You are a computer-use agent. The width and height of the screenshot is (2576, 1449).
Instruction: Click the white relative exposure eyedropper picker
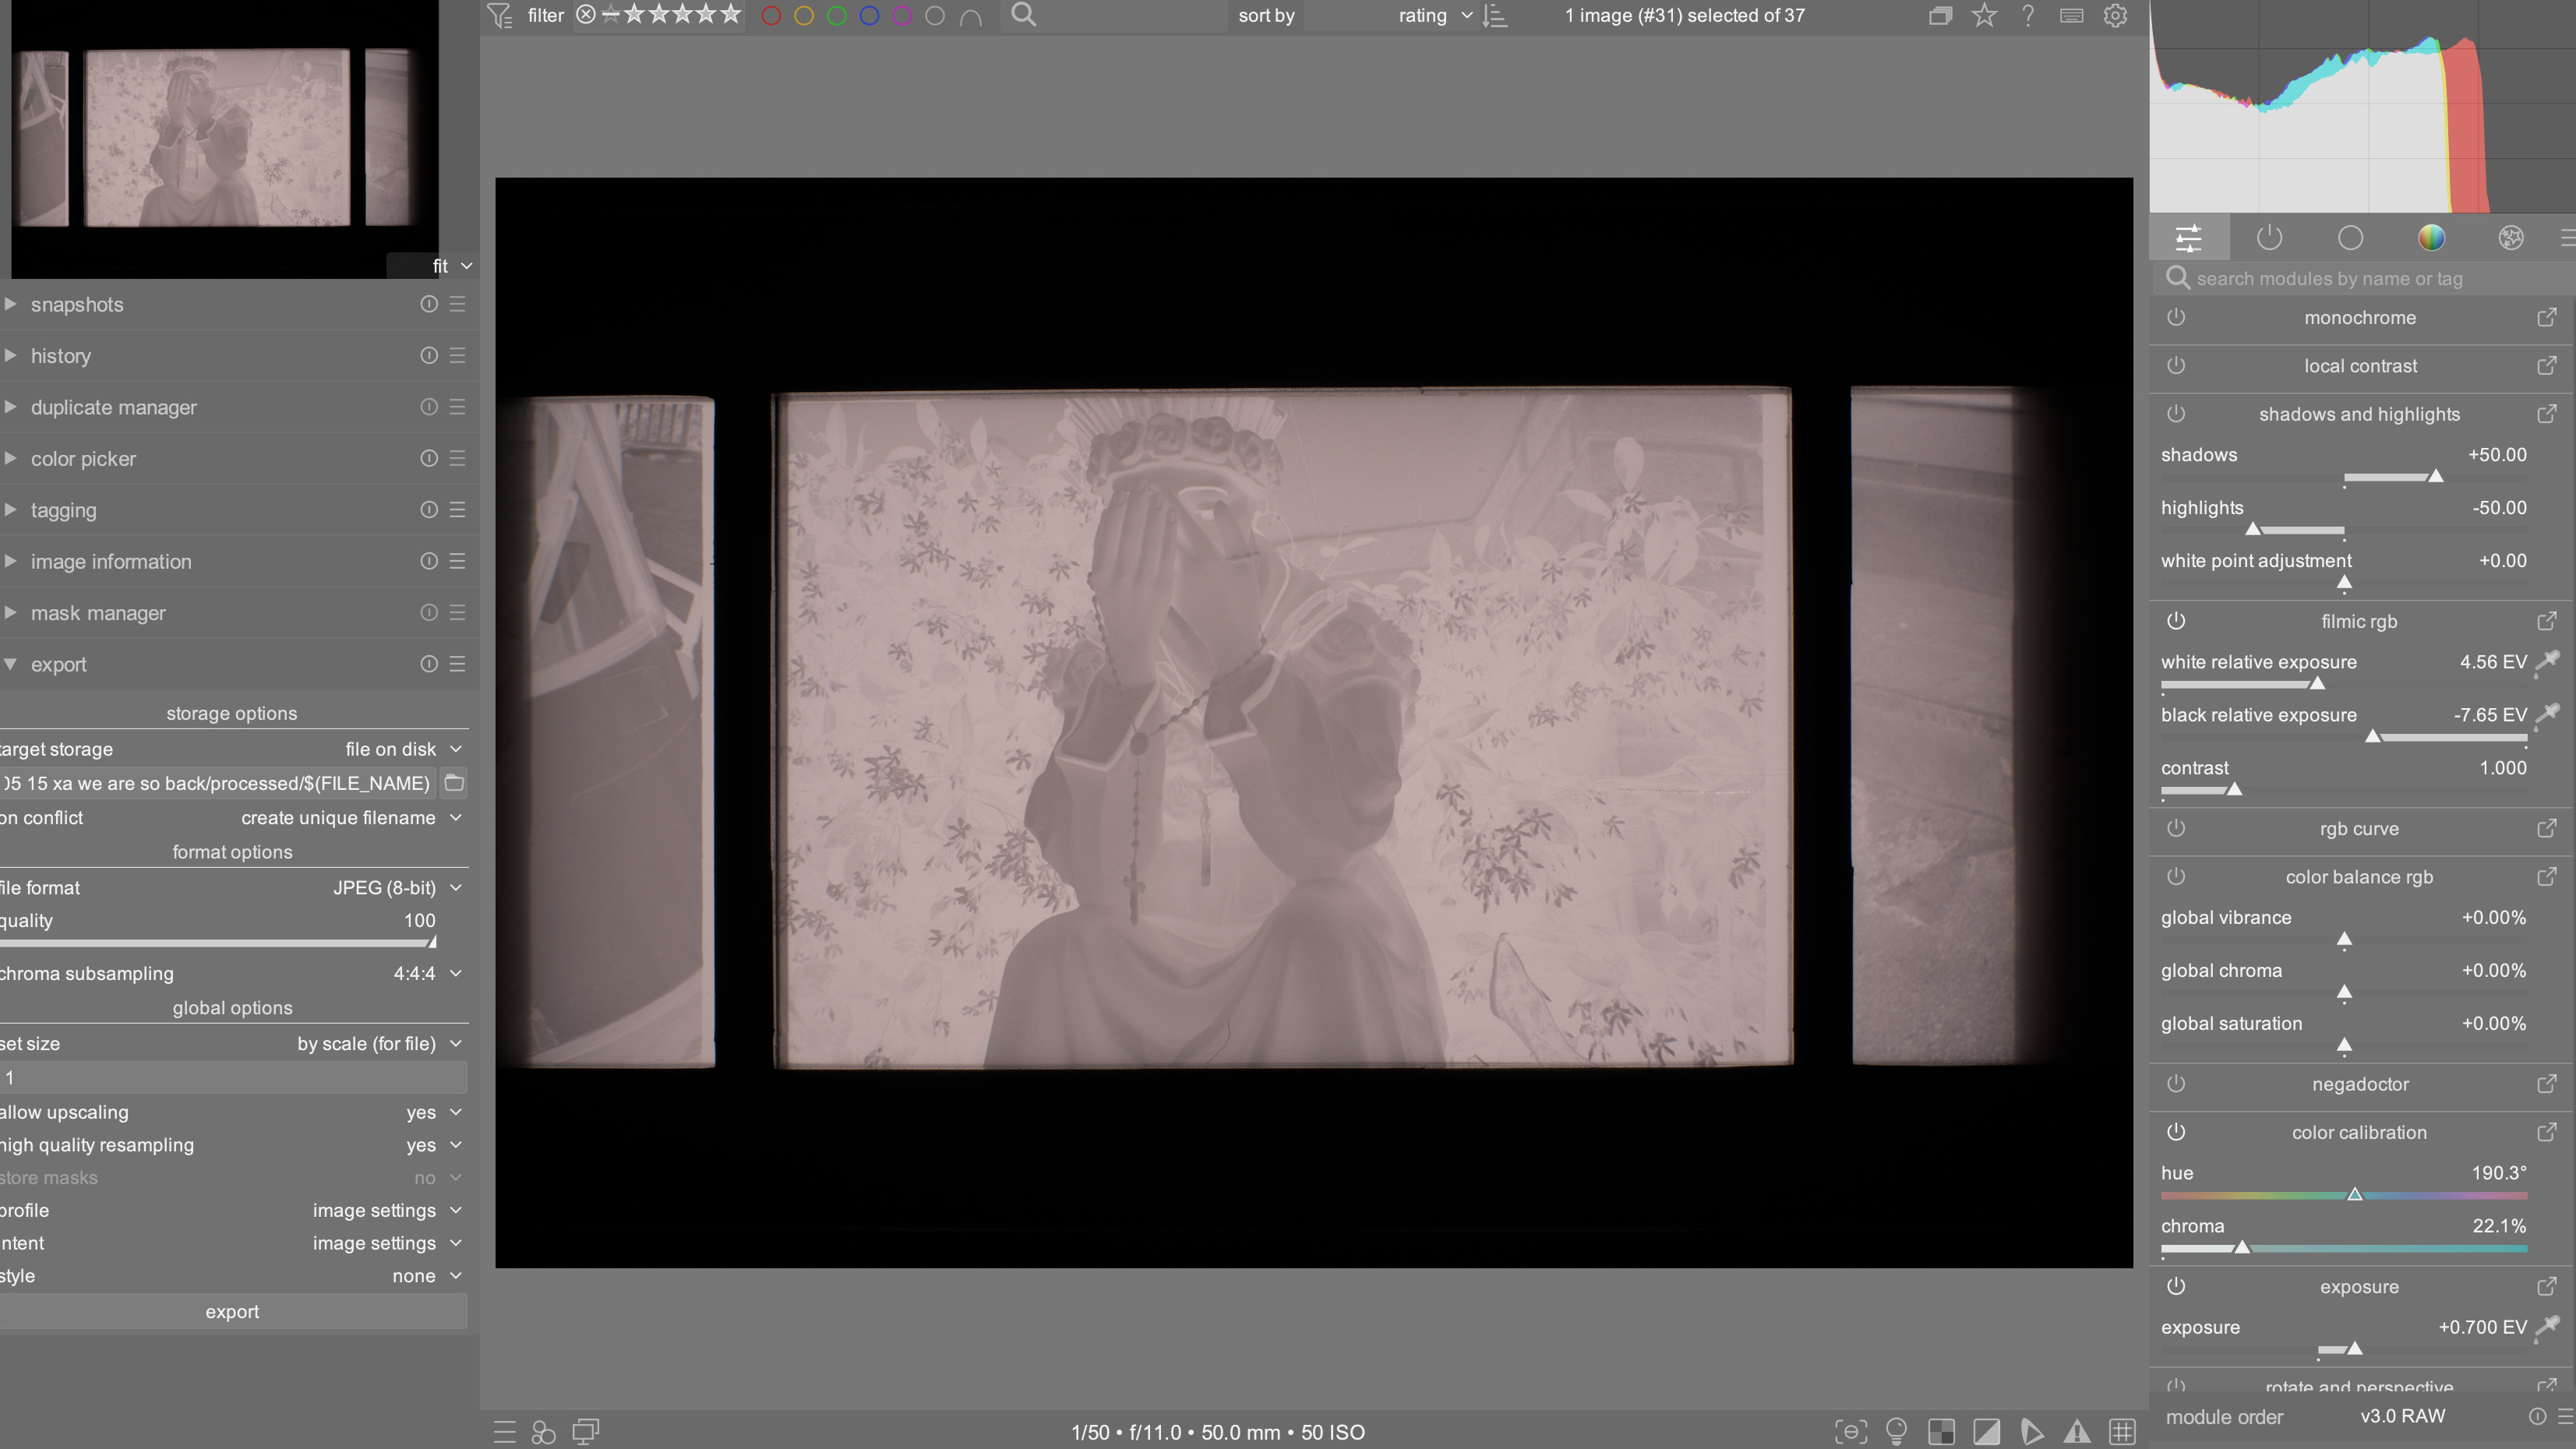2548,661
